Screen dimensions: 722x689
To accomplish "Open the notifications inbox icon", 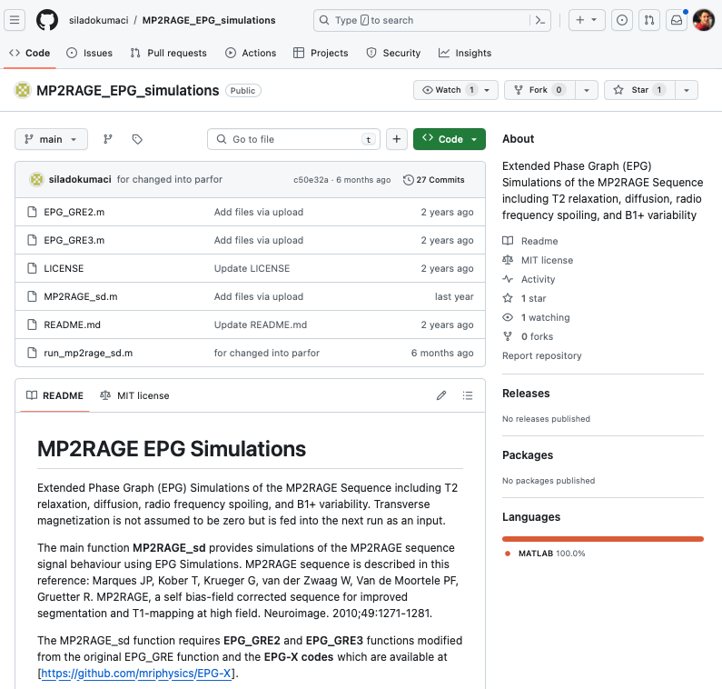I will 676,20.
